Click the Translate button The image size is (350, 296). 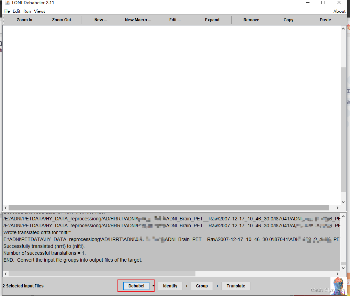(x=236, y=286)
